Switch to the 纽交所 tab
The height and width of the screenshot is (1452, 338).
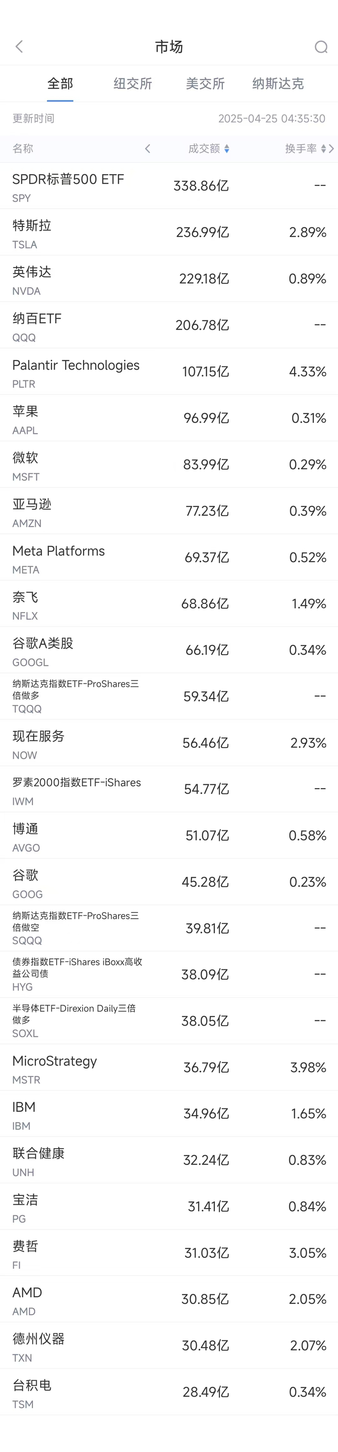point(133,84)
